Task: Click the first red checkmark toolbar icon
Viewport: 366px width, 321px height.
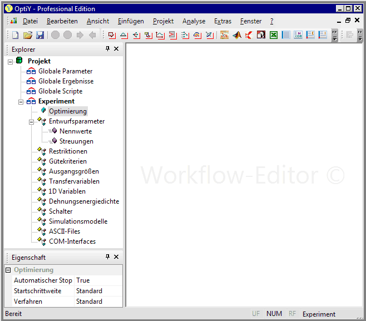Action: (112, 35)
